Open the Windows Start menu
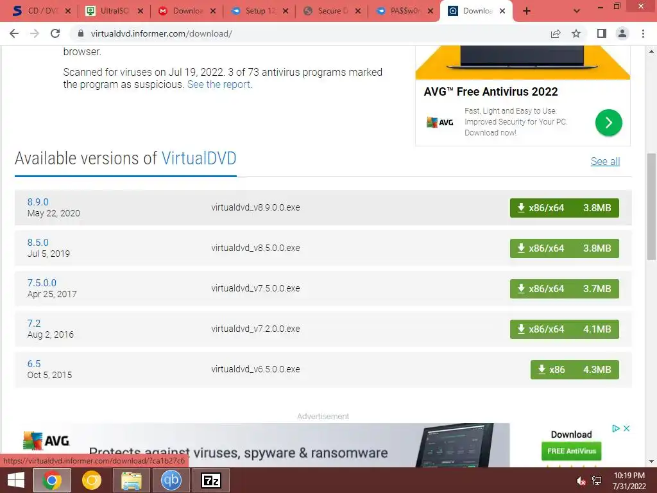 [x=15, y=480]
